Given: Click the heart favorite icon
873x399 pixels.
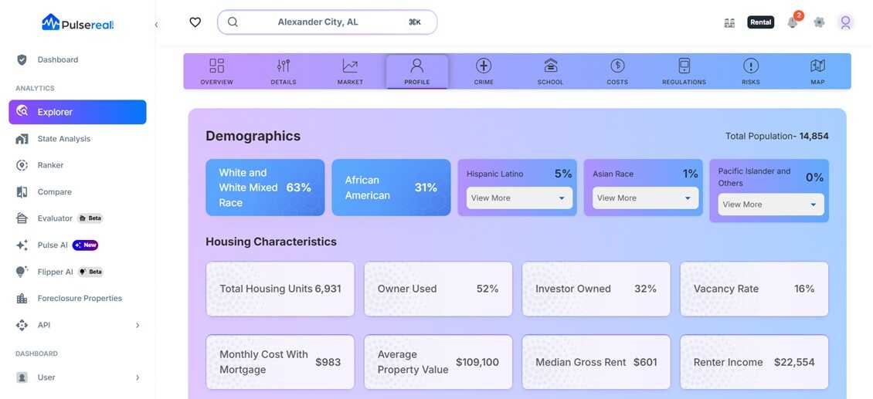Looking at the screenshot, I should [195, 22].
